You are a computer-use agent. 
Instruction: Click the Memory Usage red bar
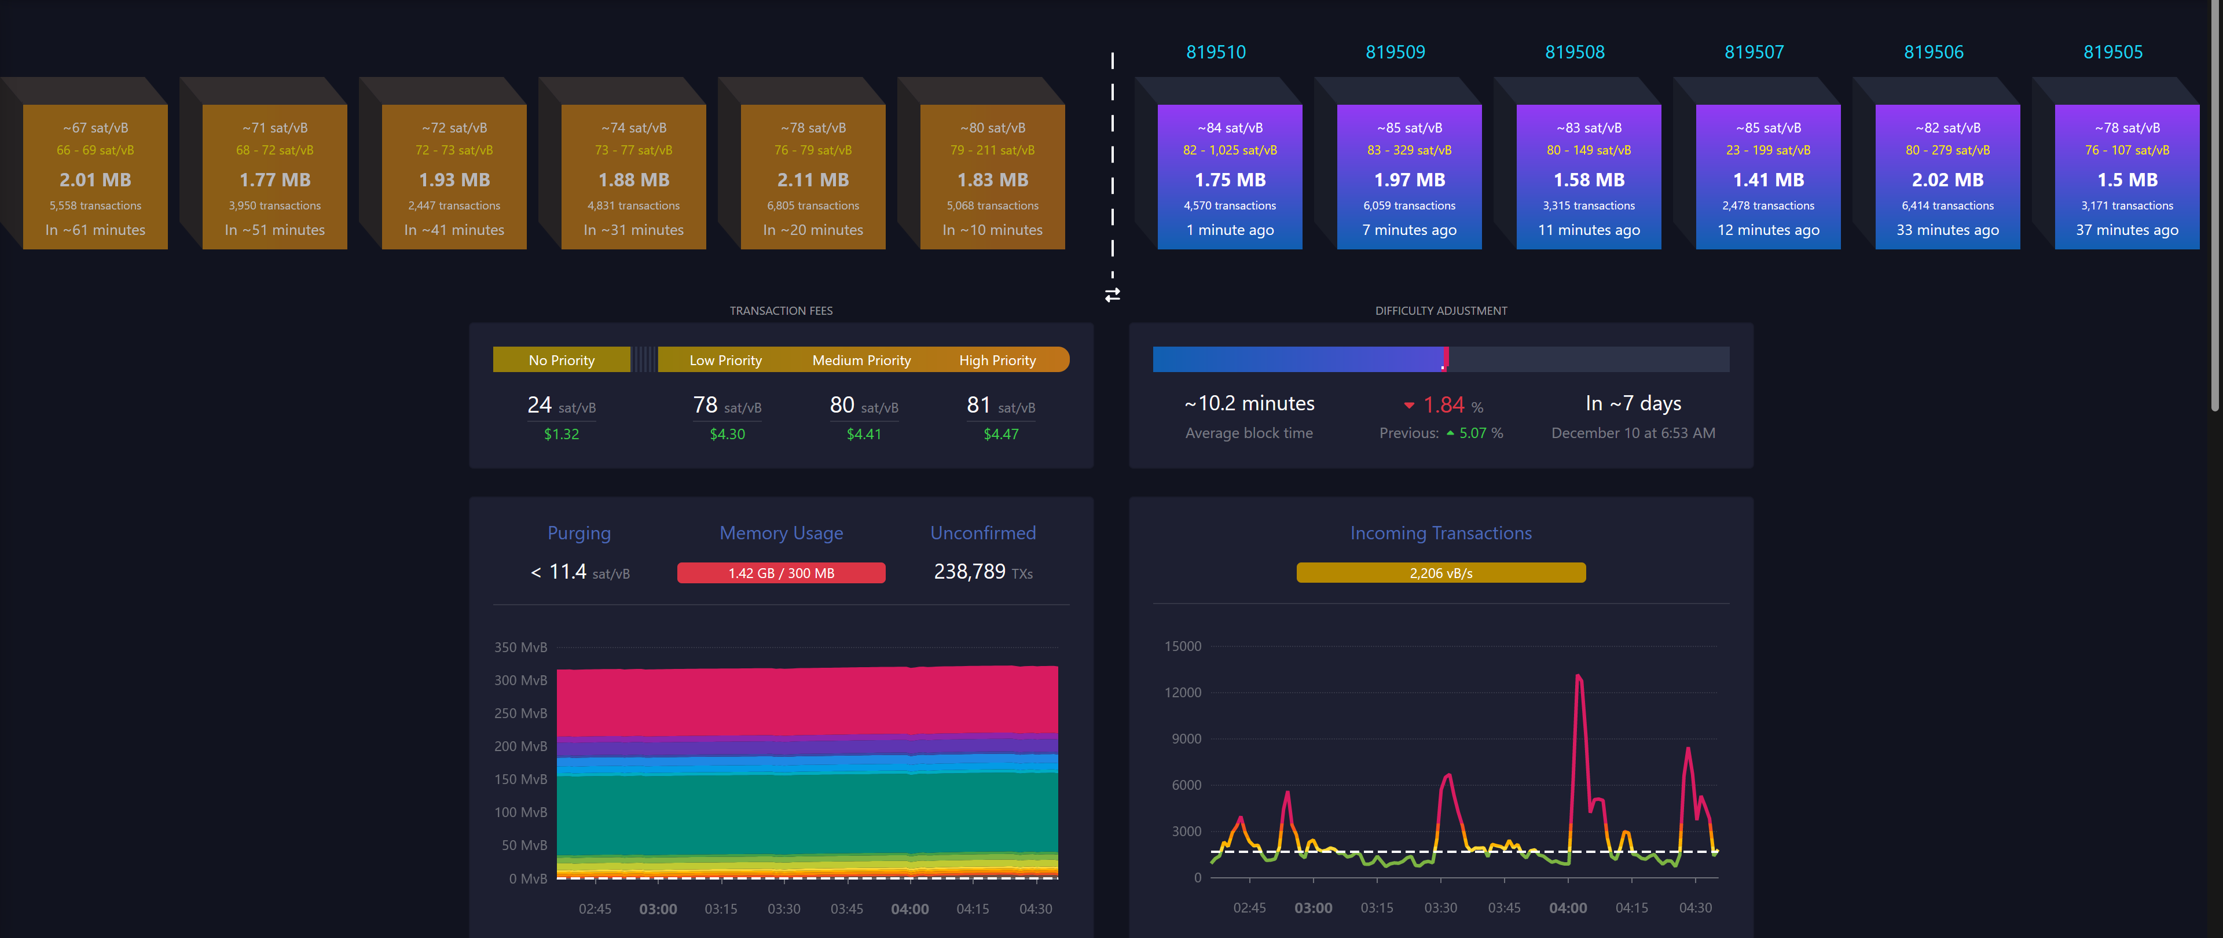coord(780,573)
